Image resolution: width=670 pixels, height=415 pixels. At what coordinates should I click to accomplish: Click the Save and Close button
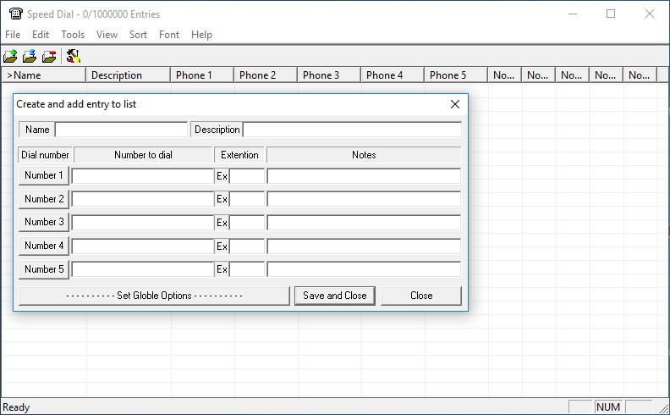point(334,296)
